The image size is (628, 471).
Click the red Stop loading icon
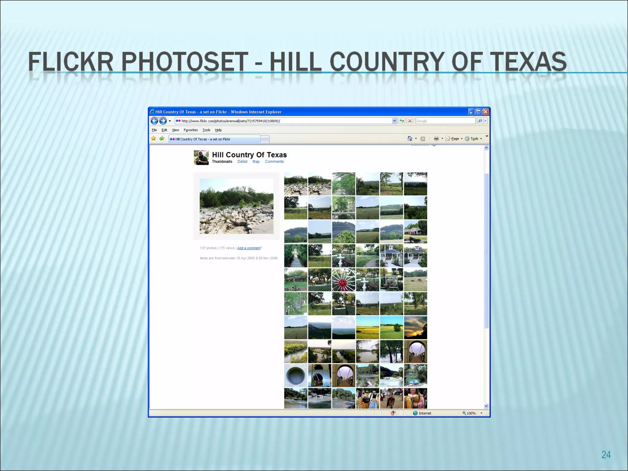(410, 121)
